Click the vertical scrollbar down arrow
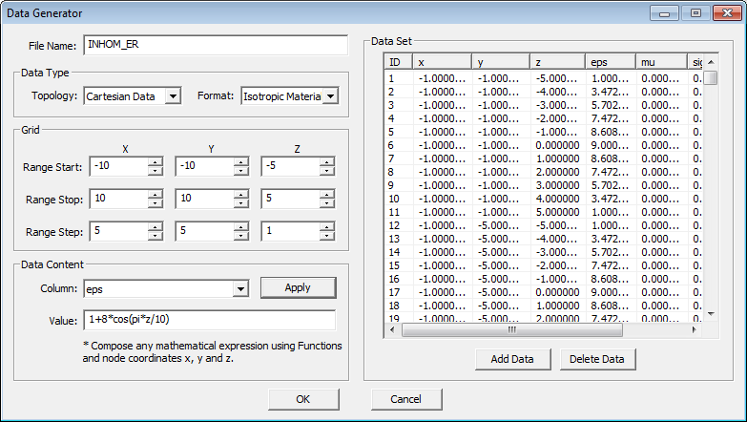 [x=710, y=313]
